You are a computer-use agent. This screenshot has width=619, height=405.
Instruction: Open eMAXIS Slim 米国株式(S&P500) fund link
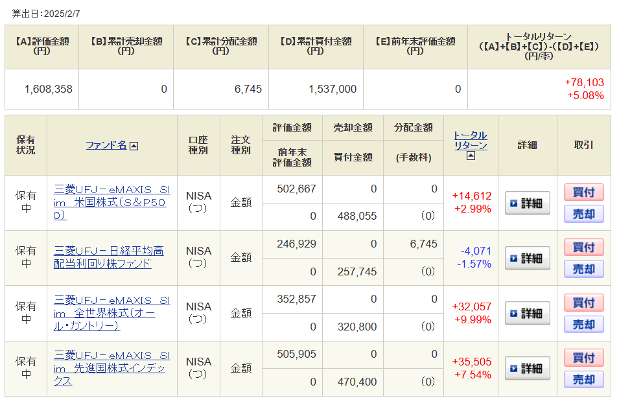[111, 202]
